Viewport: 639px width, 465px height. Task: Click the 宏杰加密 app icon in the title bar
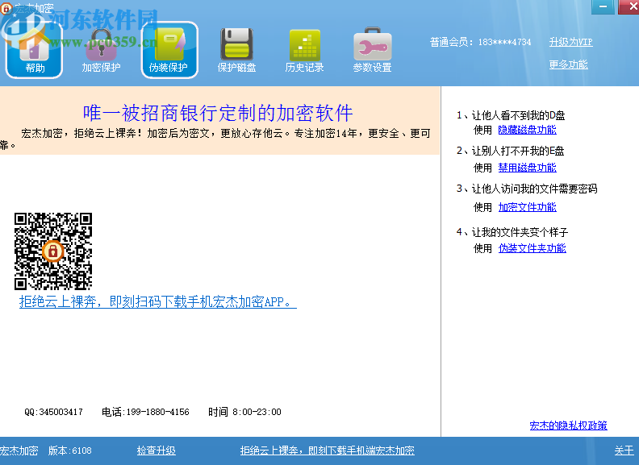pyautogui.click(x=6, y=8)
